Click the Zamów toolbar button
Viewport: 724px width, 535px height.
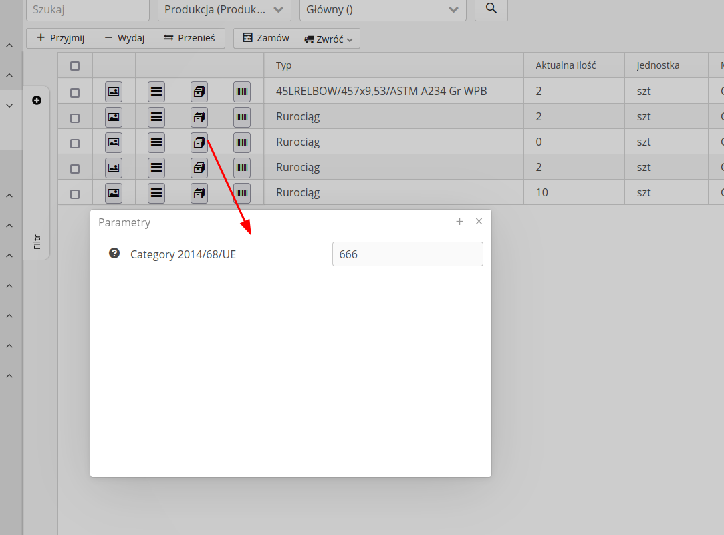pyautogui.click(x=266, y=38)
